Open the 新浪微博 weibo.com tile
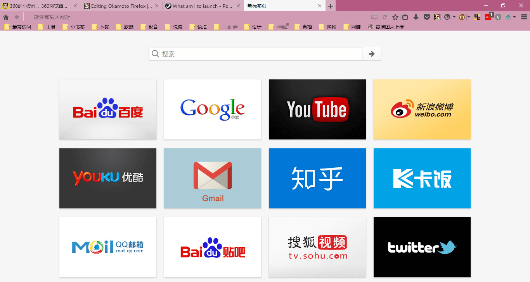This screenshot has width=530, height=282. pos(422,109)
